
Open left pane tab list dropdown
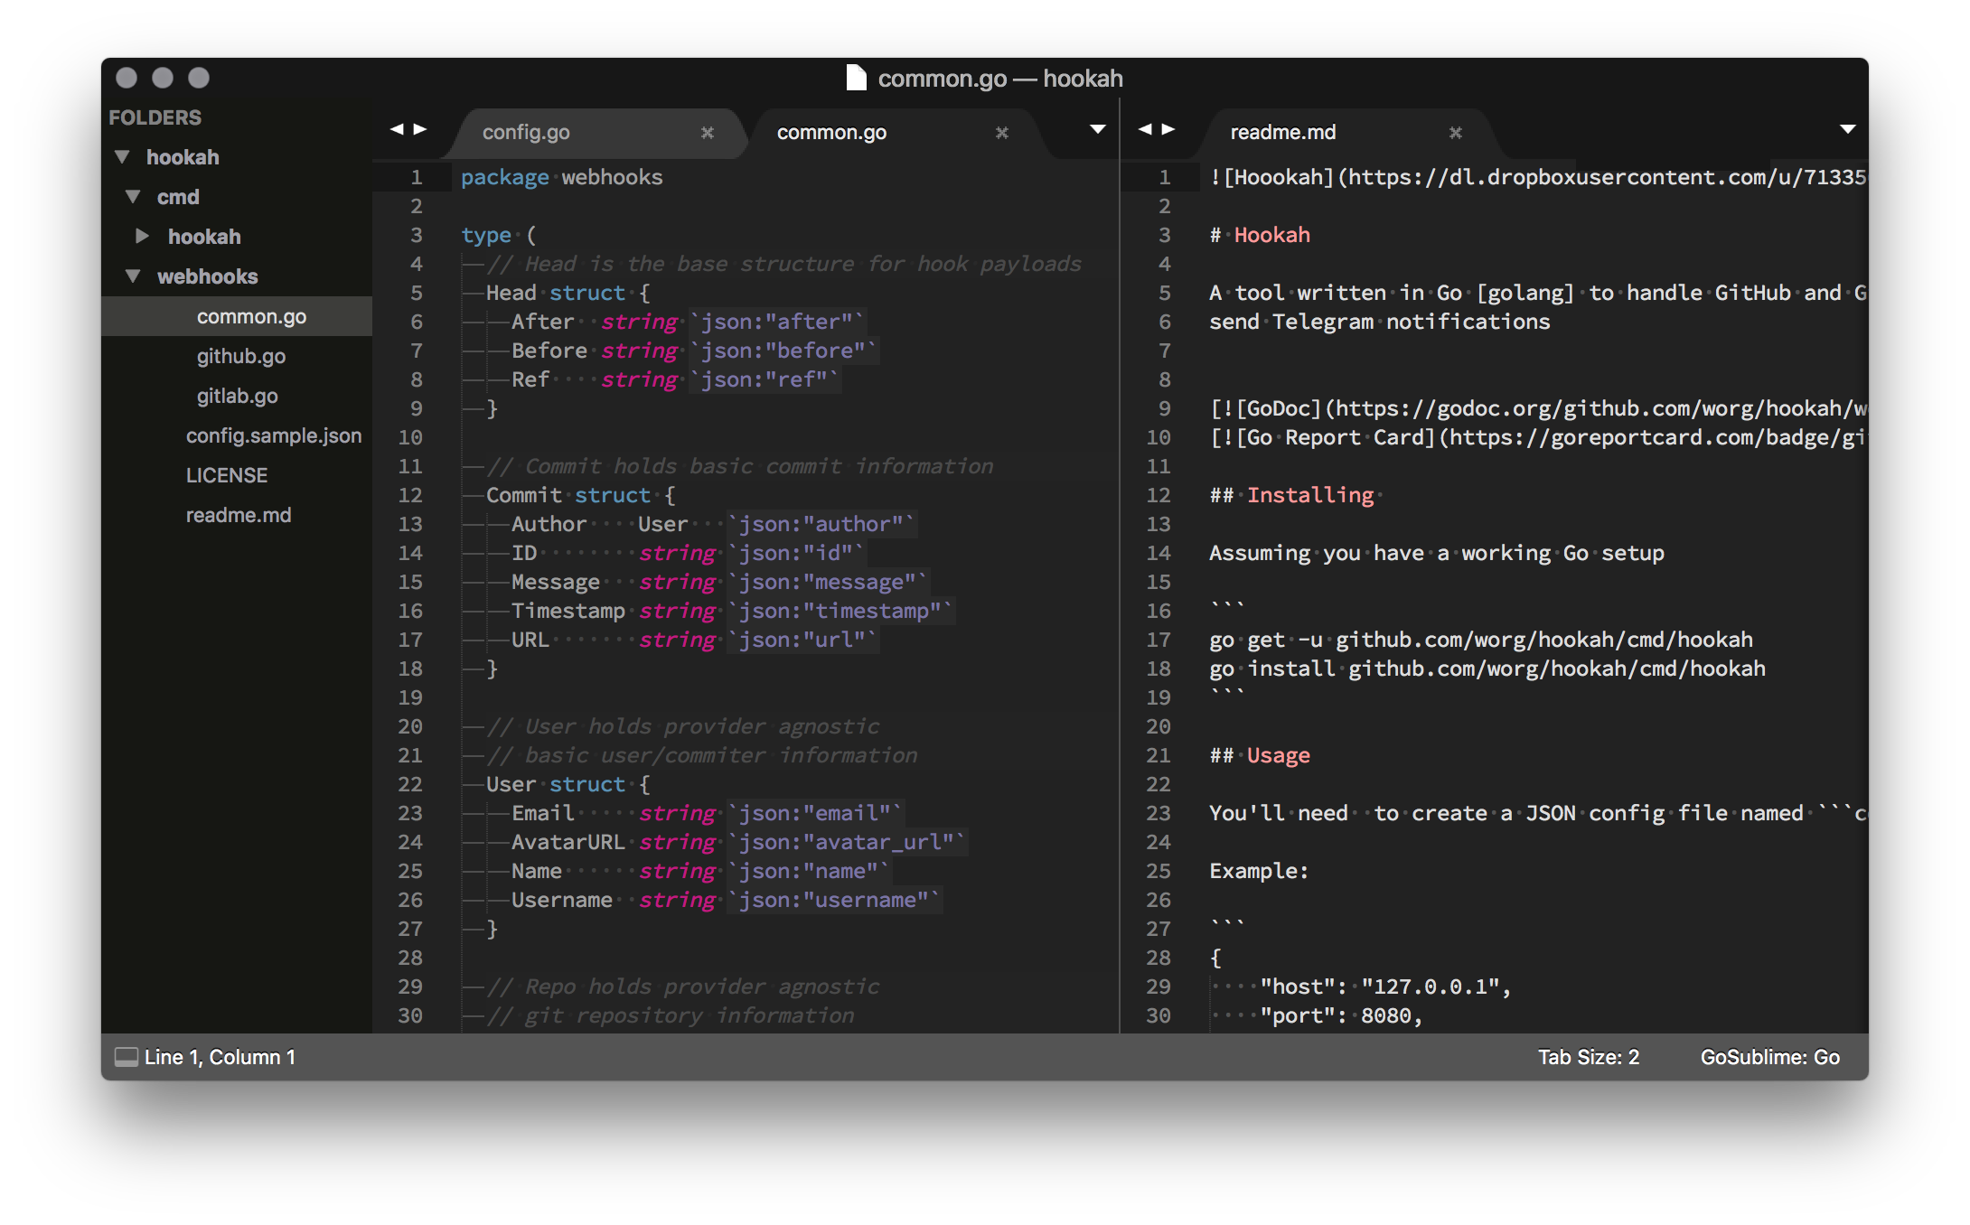tap(1098, 129)
